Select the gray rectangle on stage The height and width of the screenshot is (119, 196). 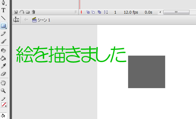point(146,72)
